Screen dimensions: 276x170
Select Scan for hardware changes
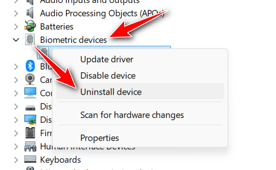[132, 115]
